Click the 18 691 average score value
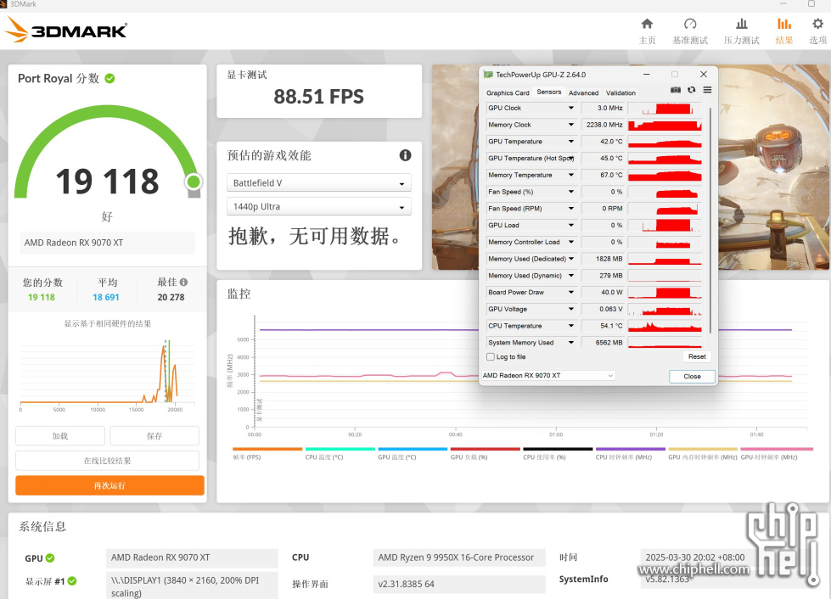 (x=106, y=298)
